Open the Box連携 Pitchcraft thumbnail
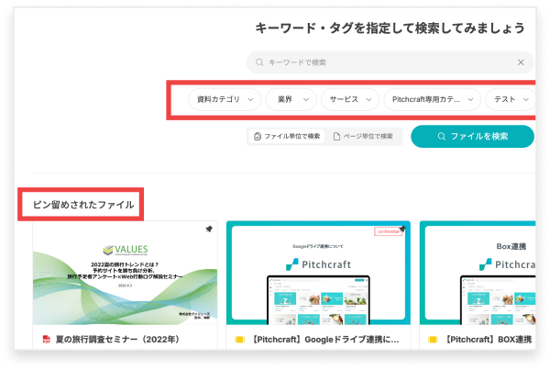Viewport: 550px width, 370px height. tap(478, 273)
